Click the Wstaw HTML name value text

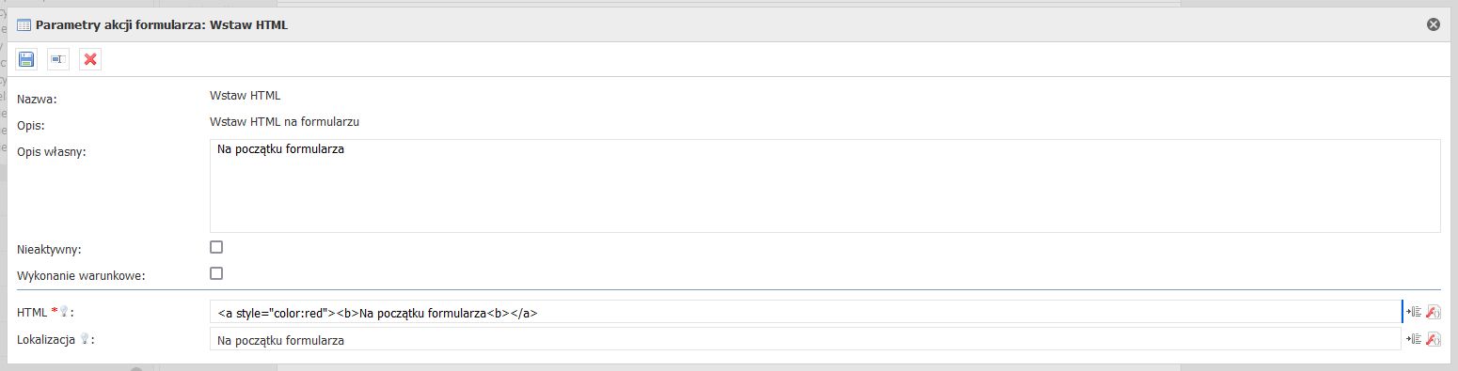click(246, 95)
